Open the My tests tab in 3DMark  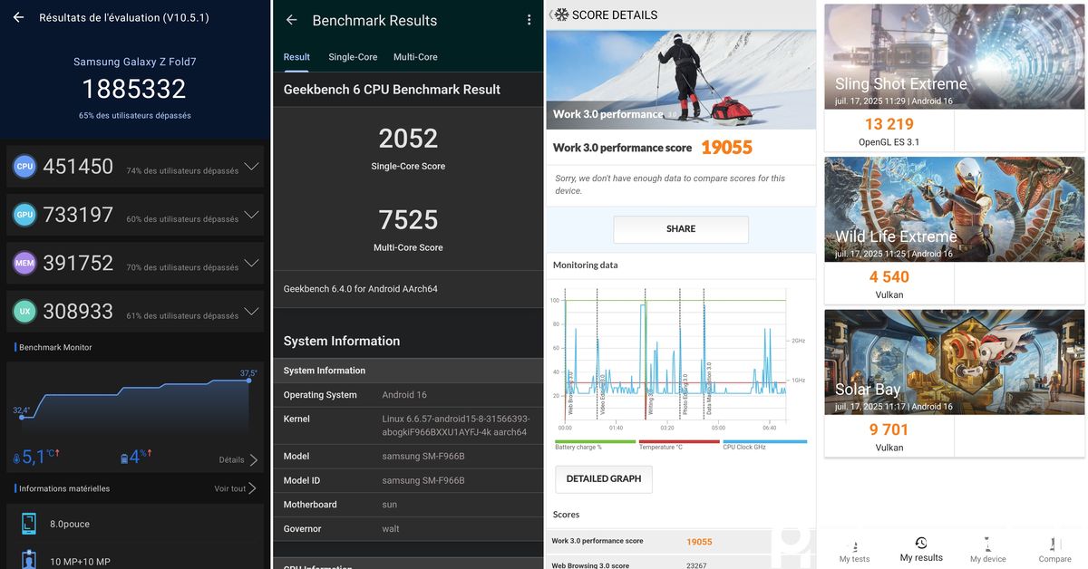[x=854, y=550]
